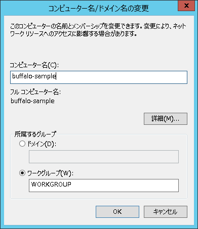Click the description text about メンバーシップ
Viewport: 198px width, 229px height.
tap(98, 26)
